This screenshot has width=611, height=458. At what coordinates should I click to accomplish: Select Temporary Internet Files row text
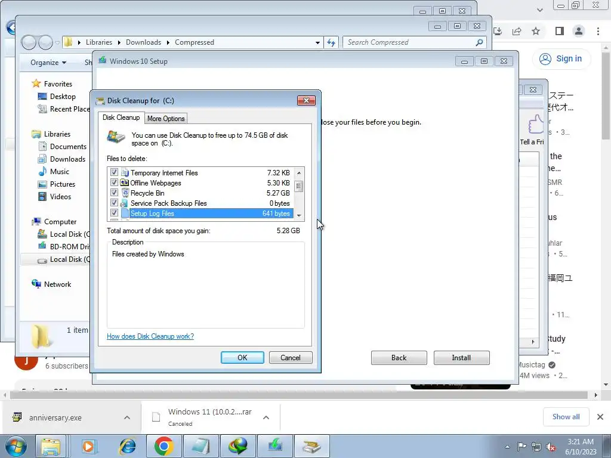(x=164, y=172)
